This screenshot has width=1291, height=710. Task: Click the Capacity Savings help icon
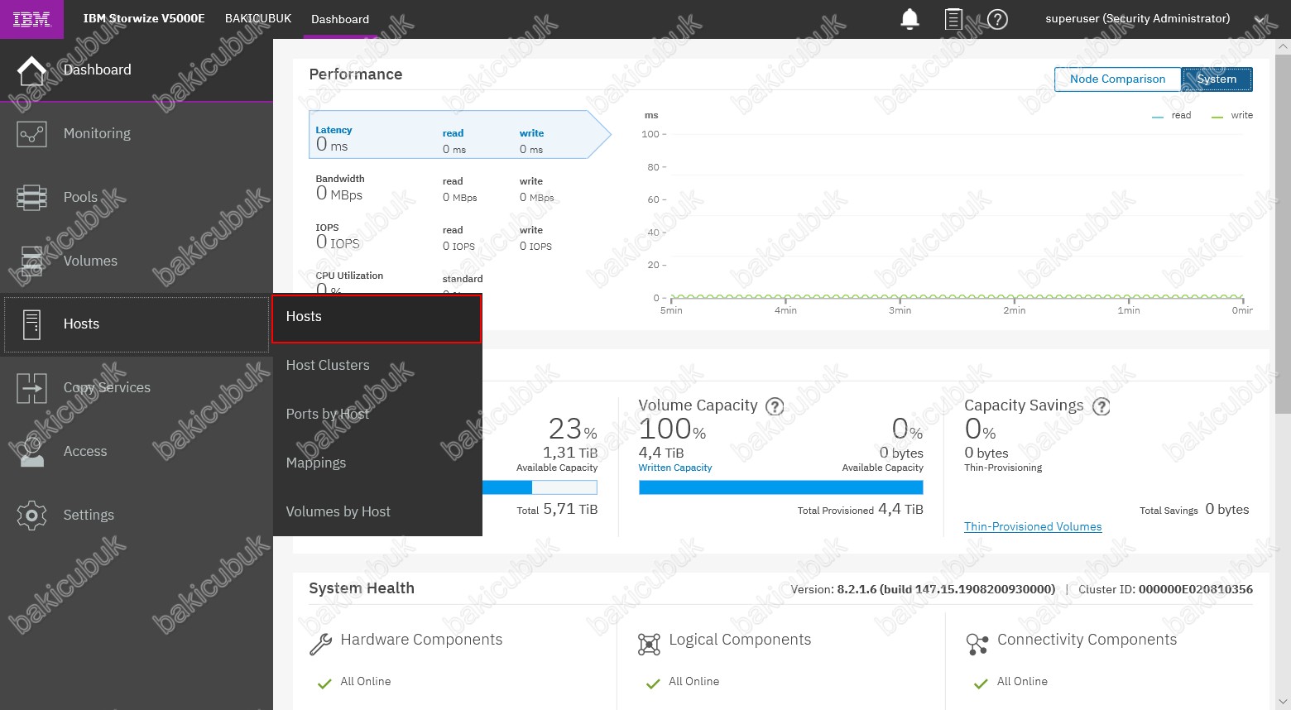pos(1101,406)
